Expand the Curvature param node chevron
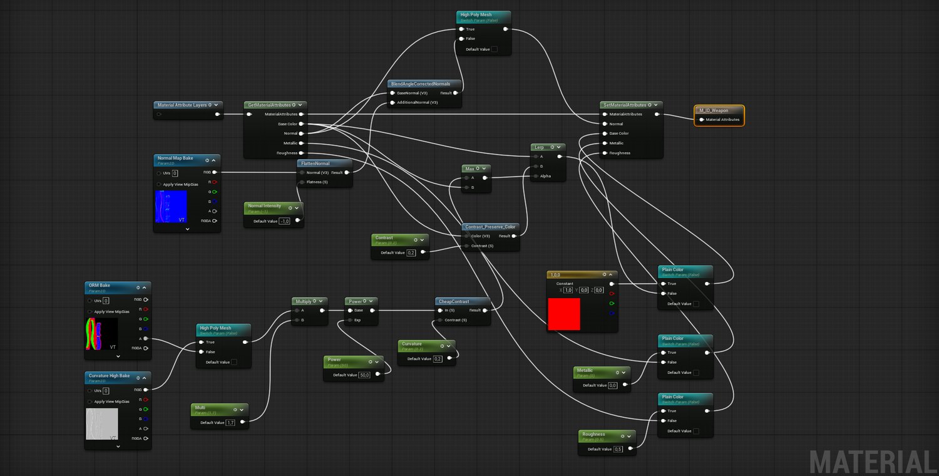This screenshot has width=939, height=476. [x=449, y=346]
